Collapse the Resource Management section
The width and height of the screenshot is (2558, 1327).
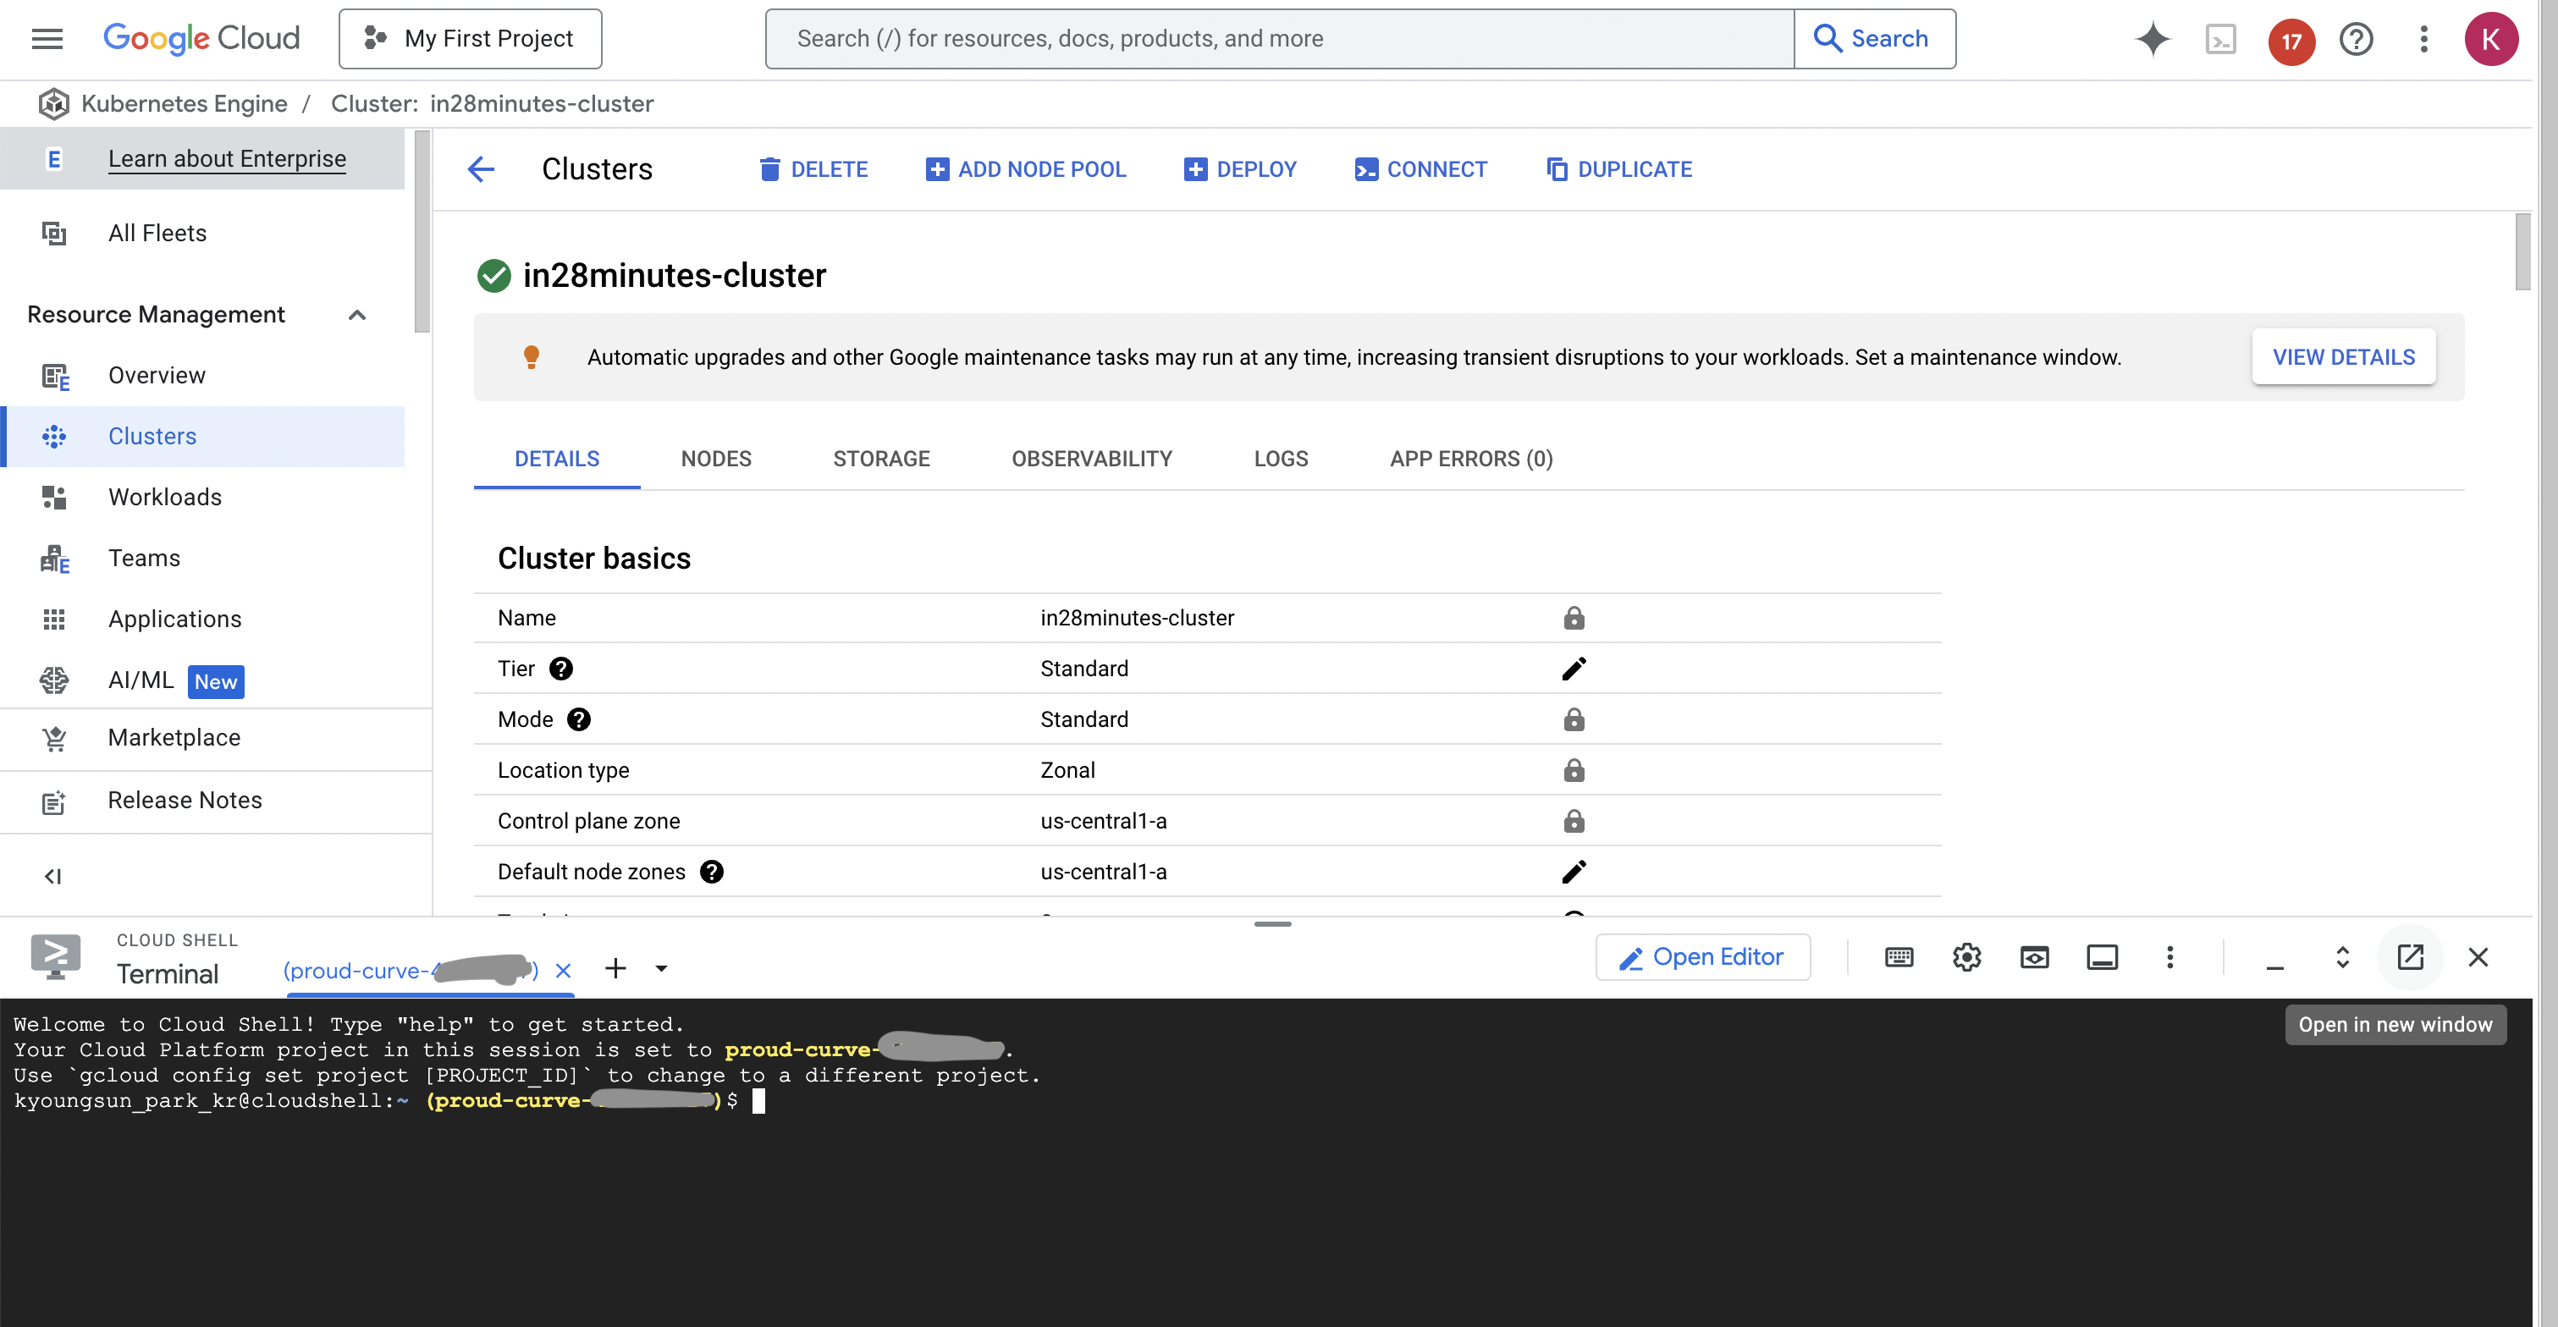click(x=357, y=315)
